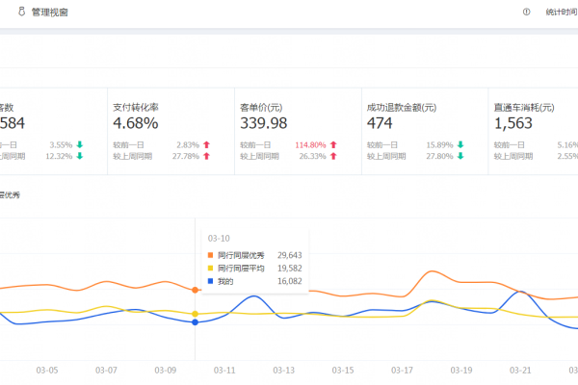Click the 03-19 axis label

click(x=461, y=371)
